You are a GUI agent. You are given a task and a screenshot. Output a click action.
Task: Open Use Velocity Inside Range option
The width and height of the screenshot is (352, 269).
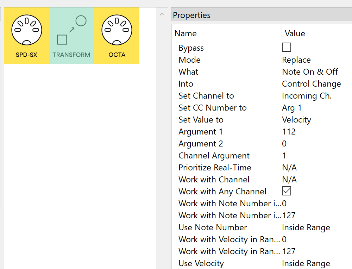point(306,263)
